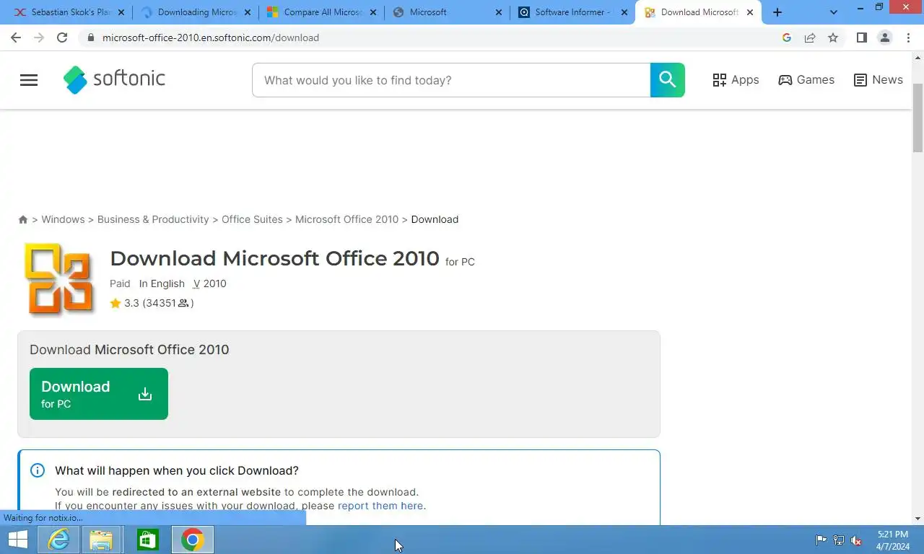924x554 pixels.
Task: Launch Internet Explorer from the taskbar
Action: (58, 540)
